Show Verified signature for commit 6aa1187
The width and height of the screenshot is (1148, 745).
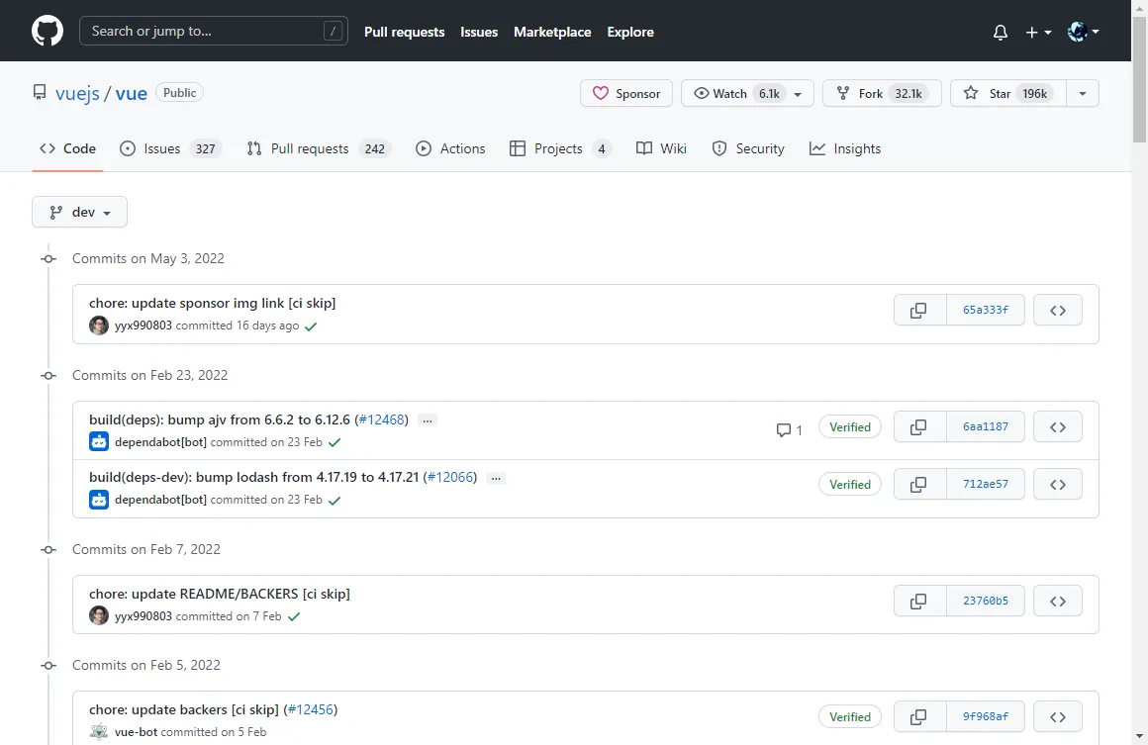(850, 426)
